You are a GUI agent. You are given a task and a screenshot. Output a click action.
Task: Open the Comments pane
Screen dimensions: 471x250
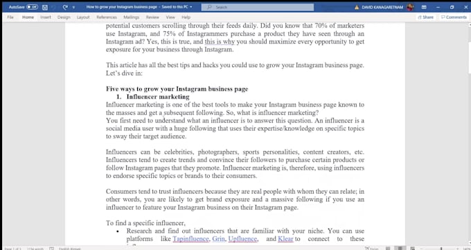click(x=454, y=17)
